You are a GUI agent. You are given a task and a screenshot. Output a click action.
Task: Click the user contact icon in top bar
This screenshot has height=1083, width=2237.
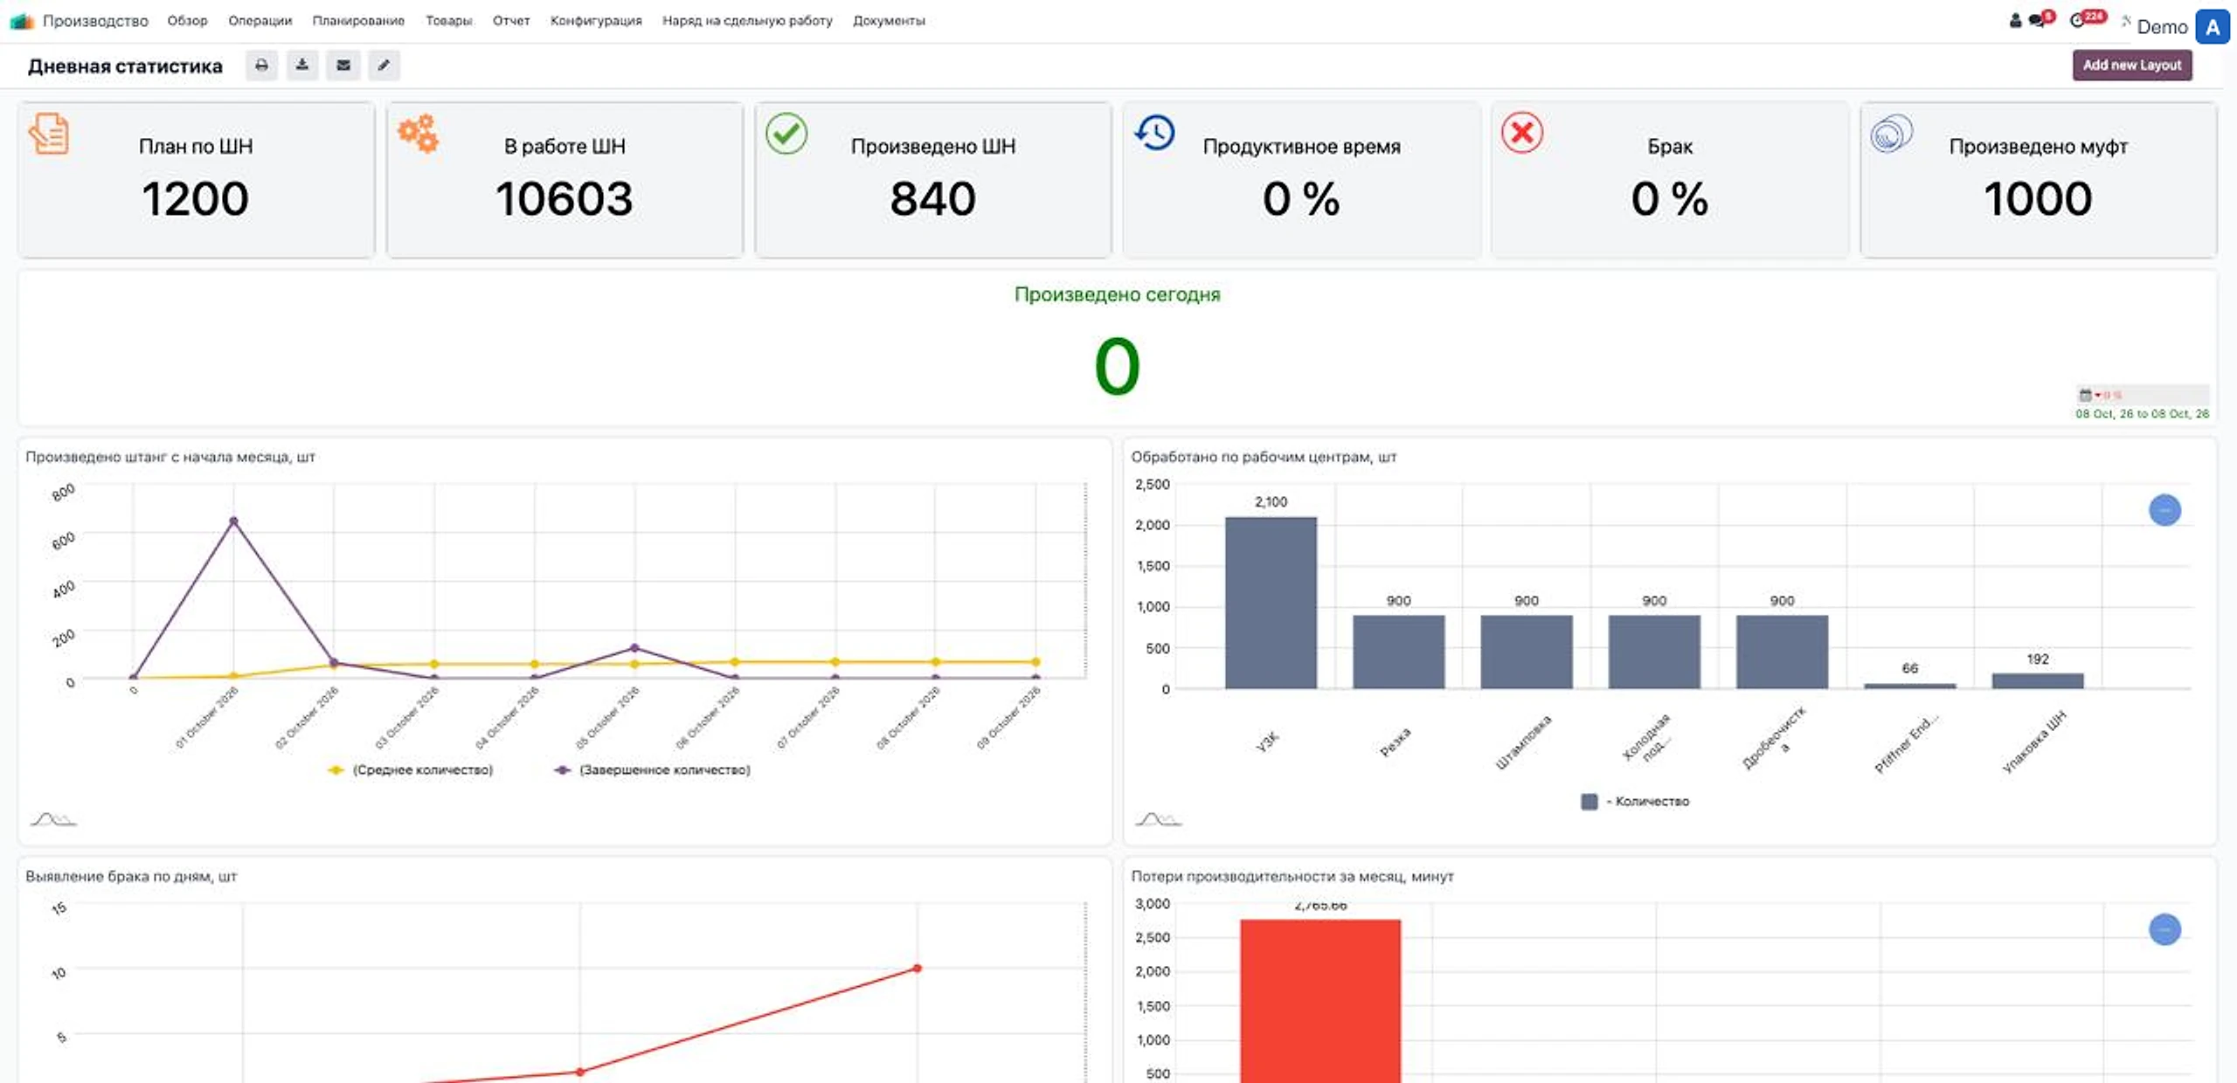pos(2015,21)
